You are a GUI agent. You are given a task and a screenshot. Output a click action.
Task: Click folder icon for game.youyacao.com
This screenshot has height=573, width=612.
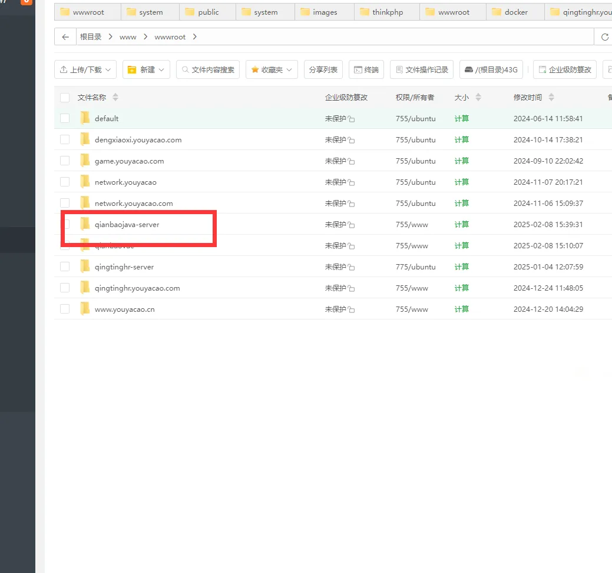85,161
